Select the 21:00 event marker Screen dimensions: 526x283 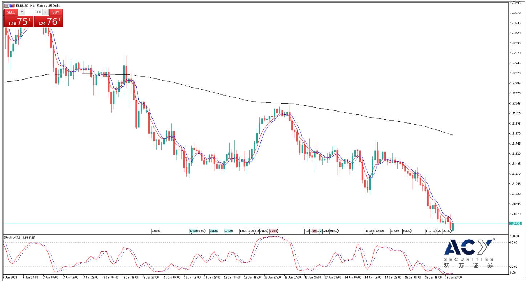(x=264, y=231)
